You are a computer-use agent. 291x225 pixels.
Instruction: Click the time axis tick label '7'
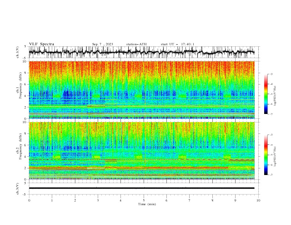[190, 200]
